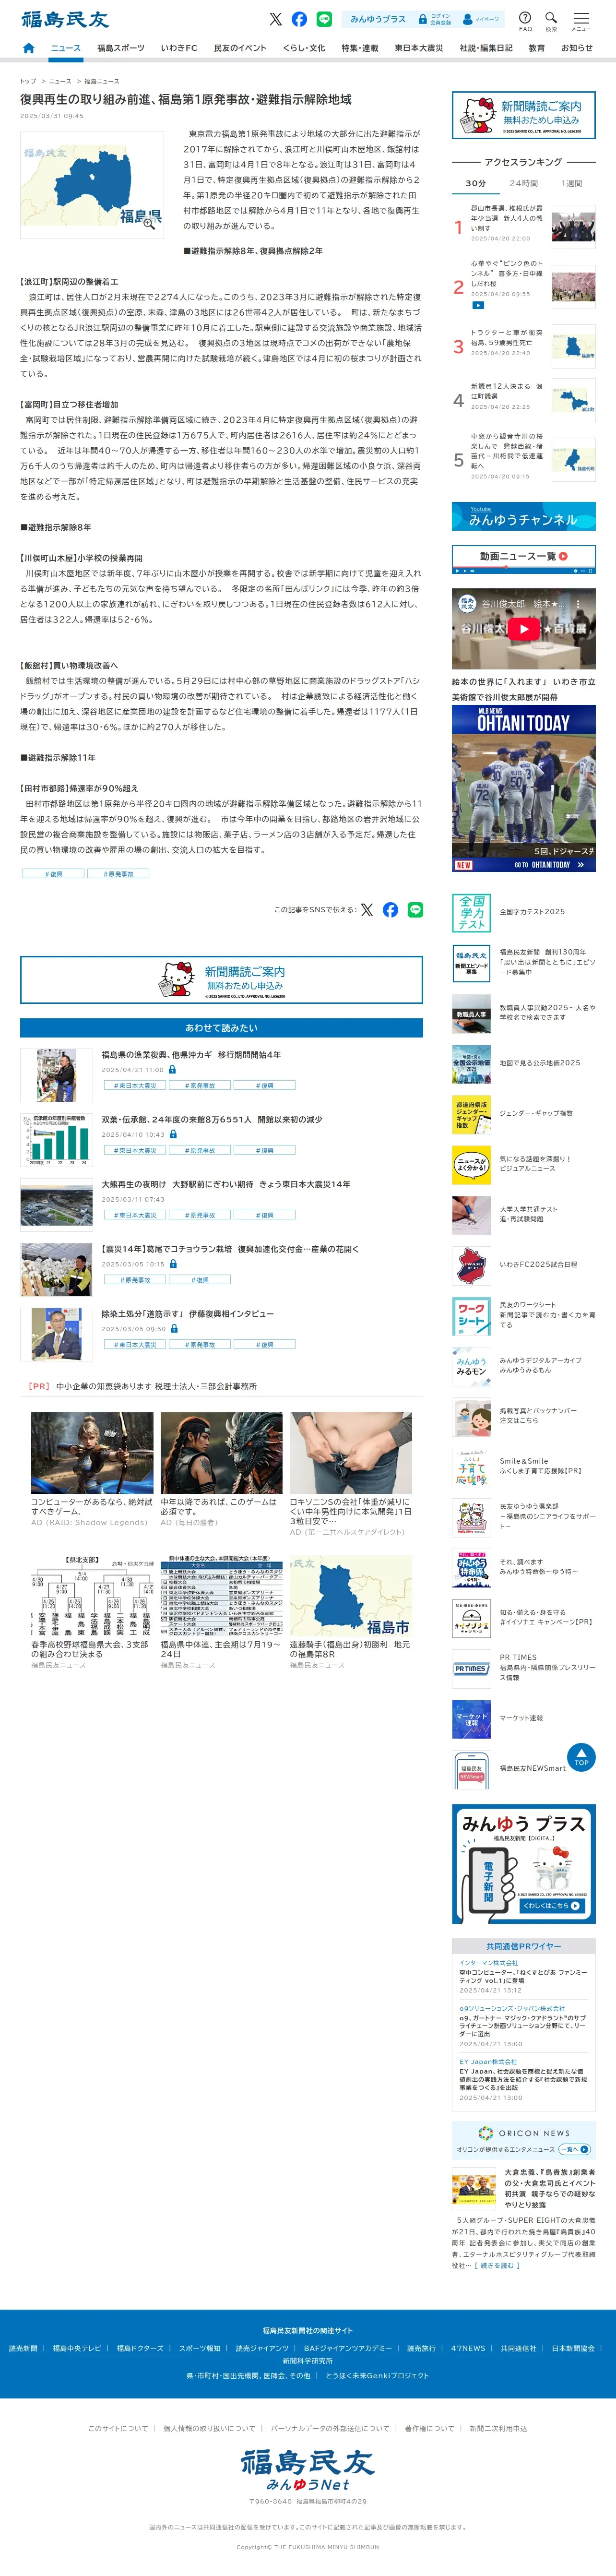This screenshot has width=616, height=2576.
Task: Open the みんゆうチャンネル banner
Action: [x=524, y=516]
